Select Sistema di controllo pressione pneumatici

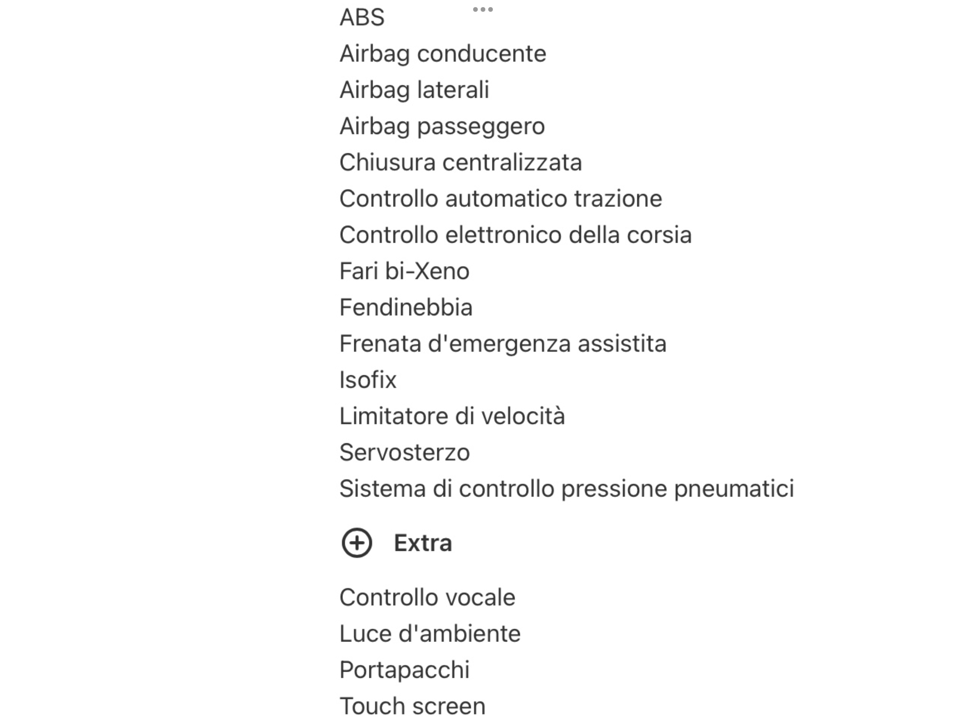tap(567, 489)
